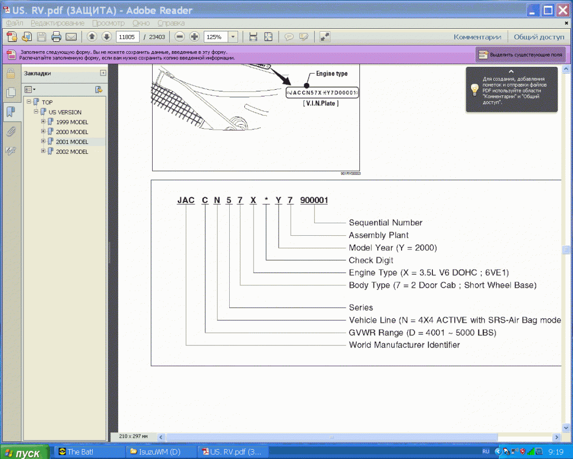This screenshot has height=459, width=573.
Task: Open bookmarks options menu icon
Action: coord(30,89)
